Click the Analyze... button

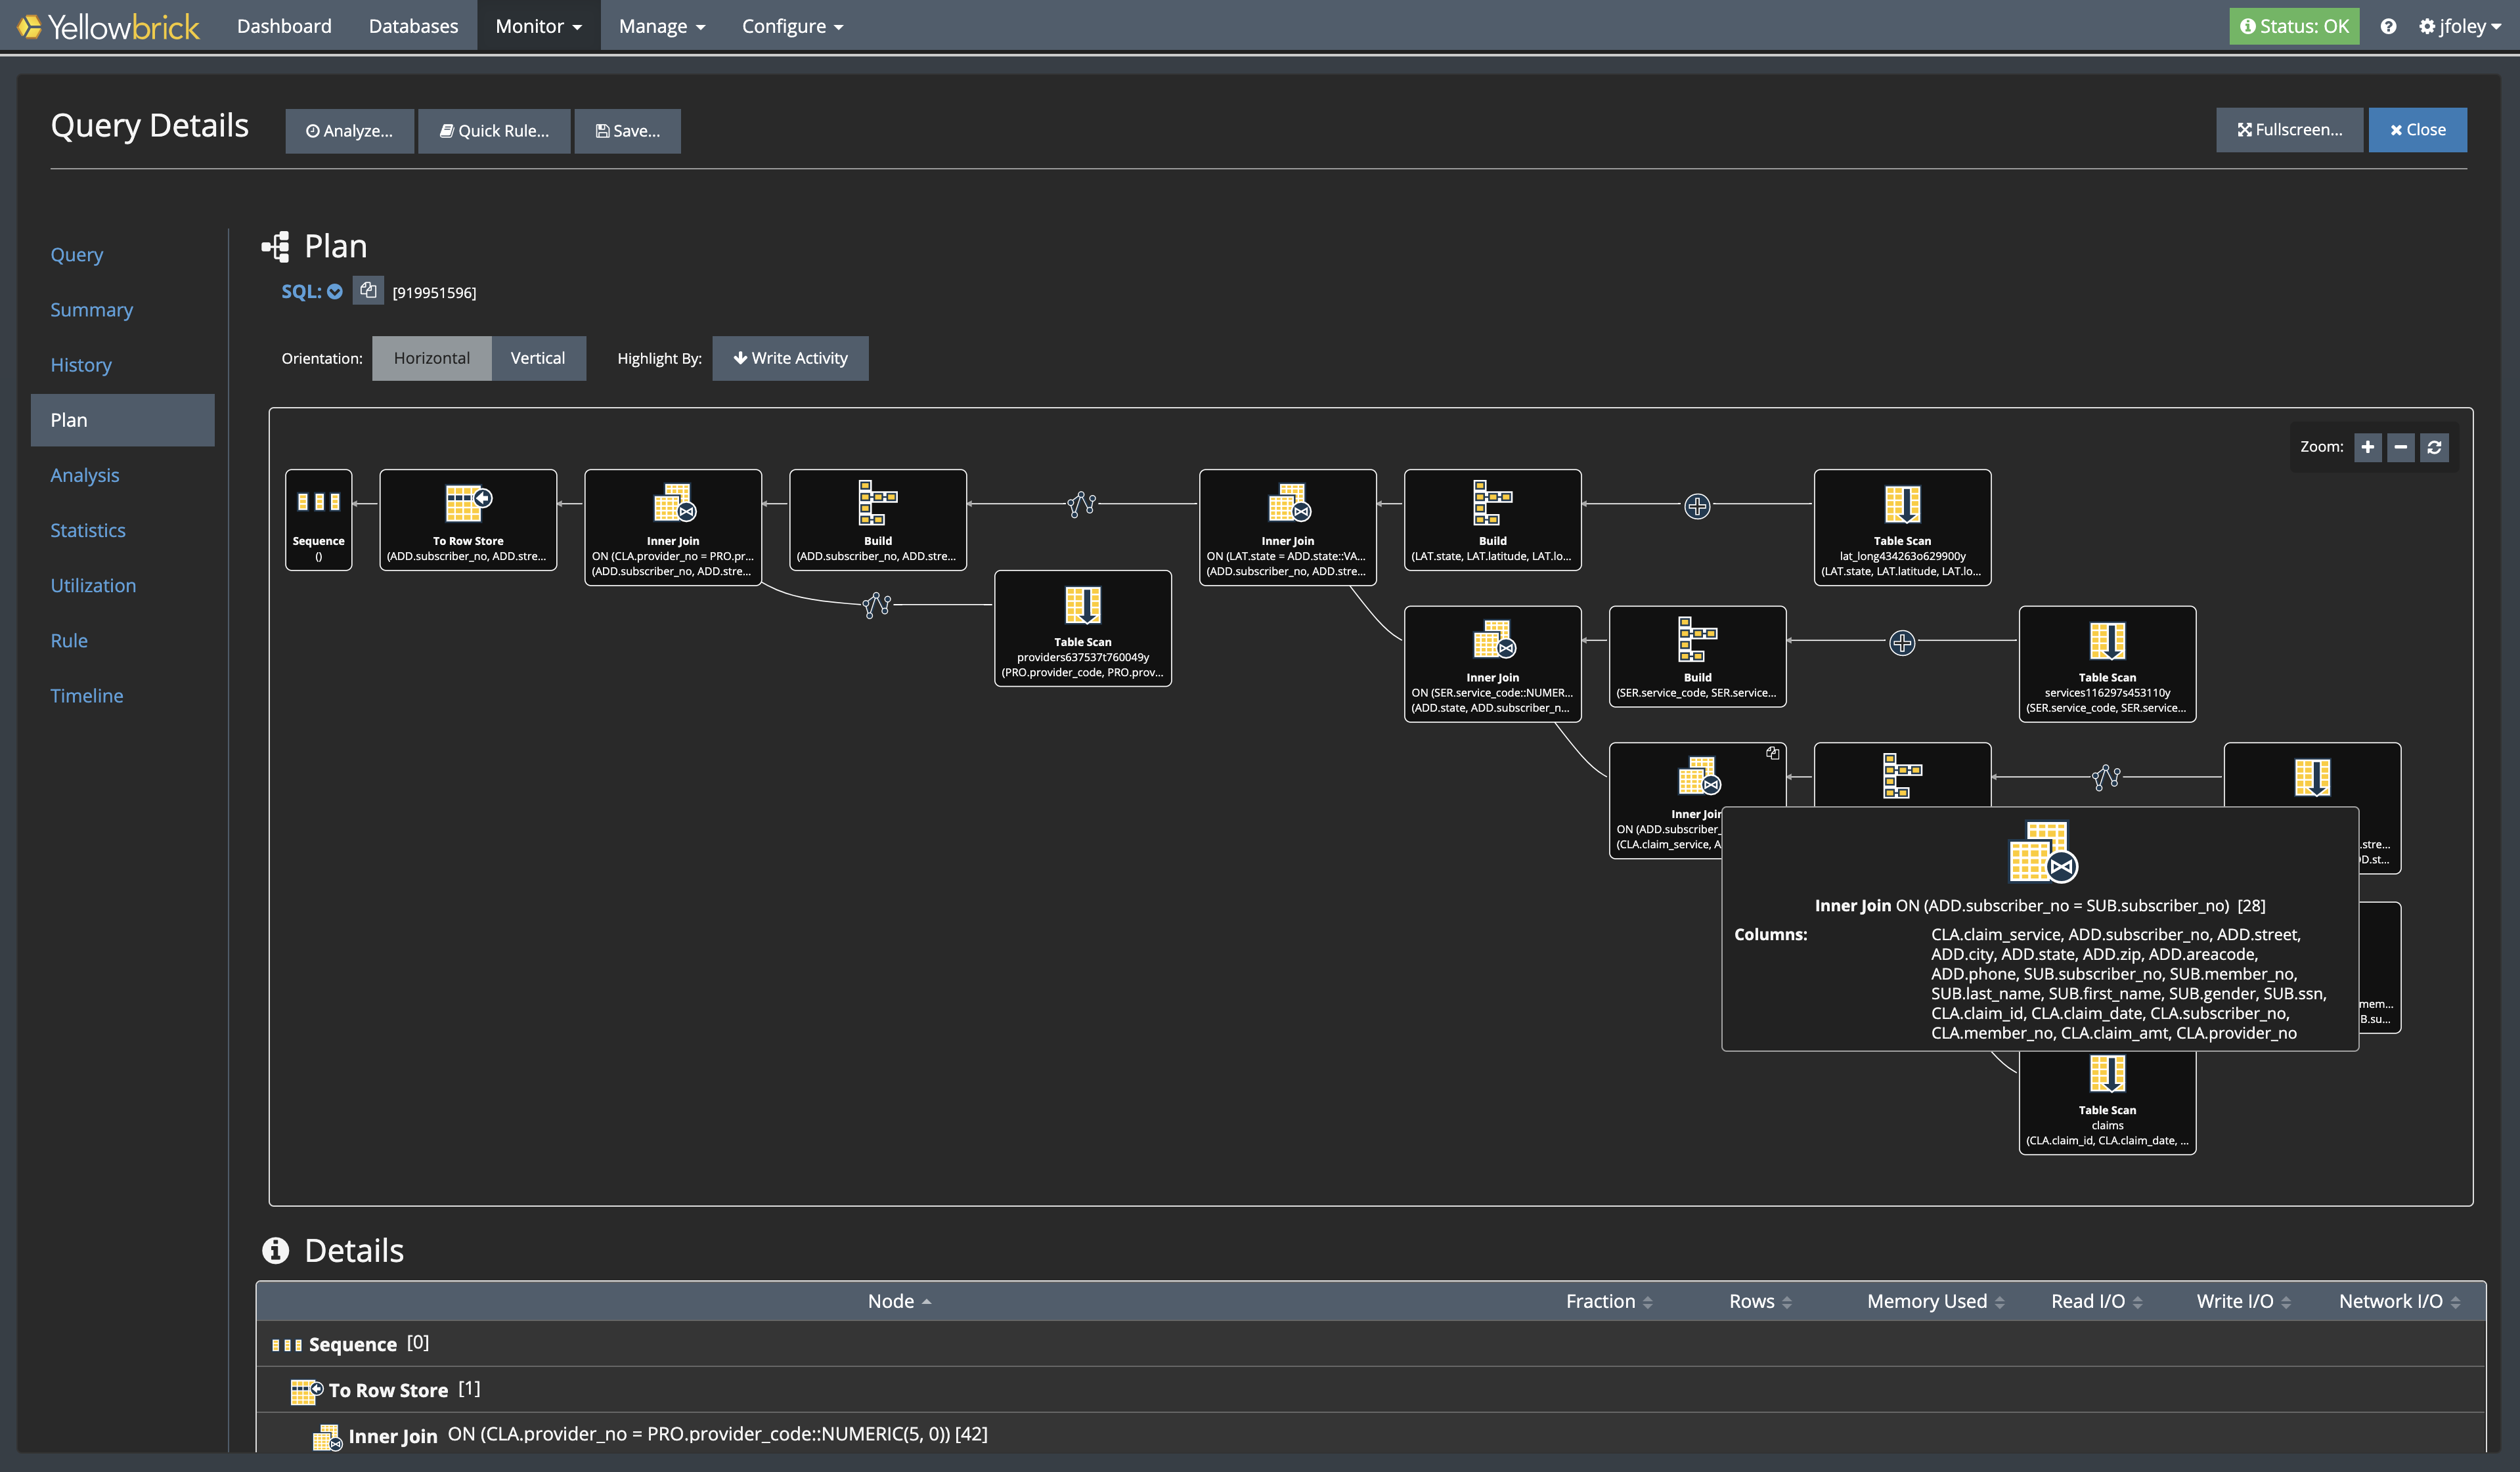(349, 131)
